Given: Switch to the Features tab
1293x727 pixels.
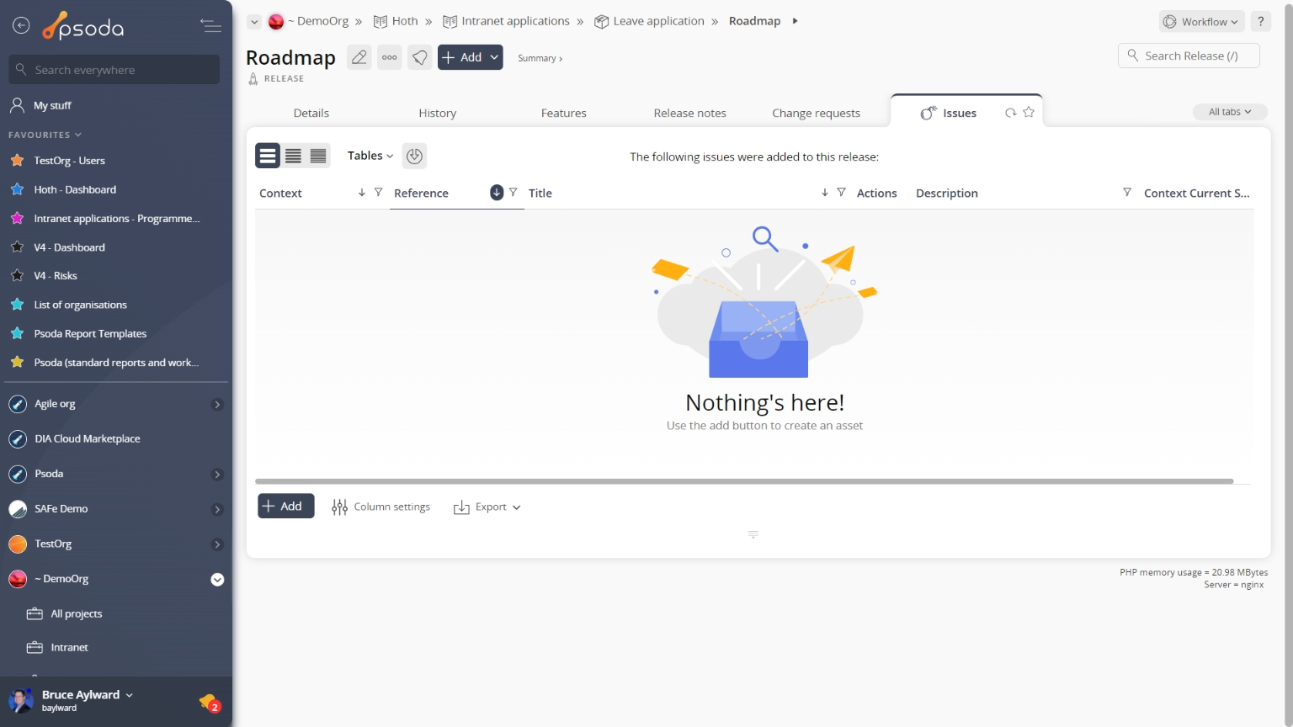Looking at the screenshot, I should tap(564, 113).
